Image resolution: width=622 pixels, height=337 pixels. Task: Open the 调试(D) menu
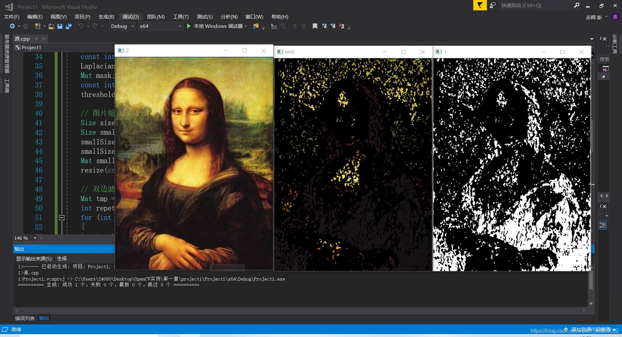pos(131,17)
